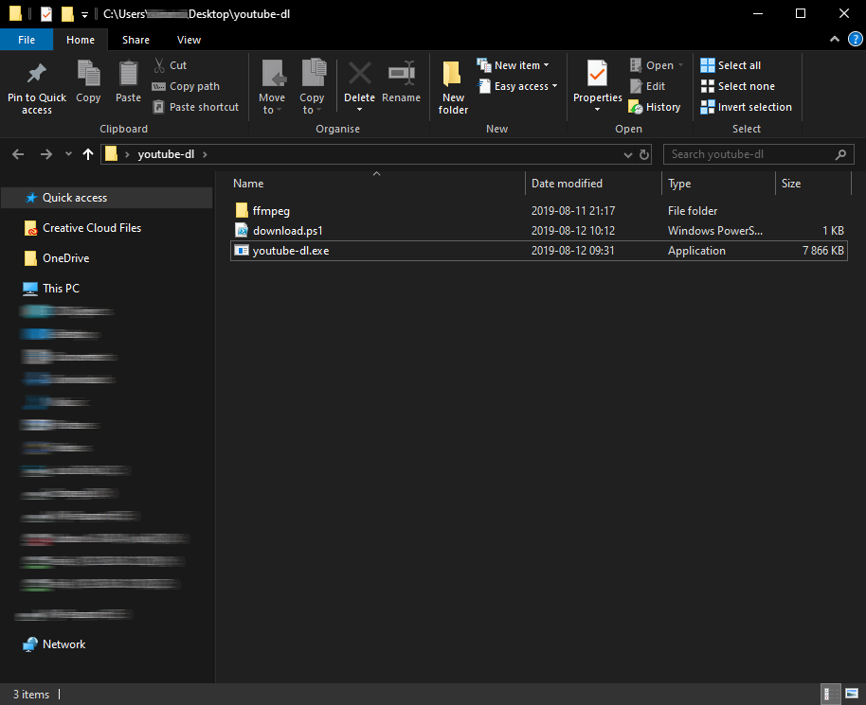Click Pin to Quick access icon
The width and height of the screenshot is (866, 705).
point(37,74)
